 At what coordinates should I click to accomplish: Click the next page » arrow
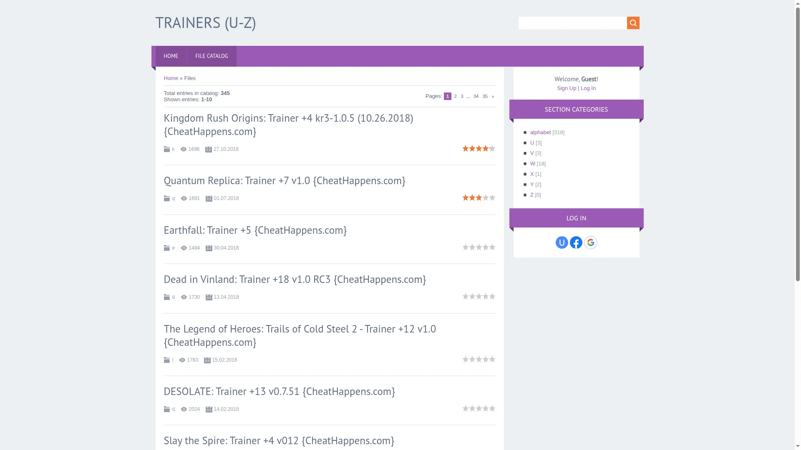point(493,96)
